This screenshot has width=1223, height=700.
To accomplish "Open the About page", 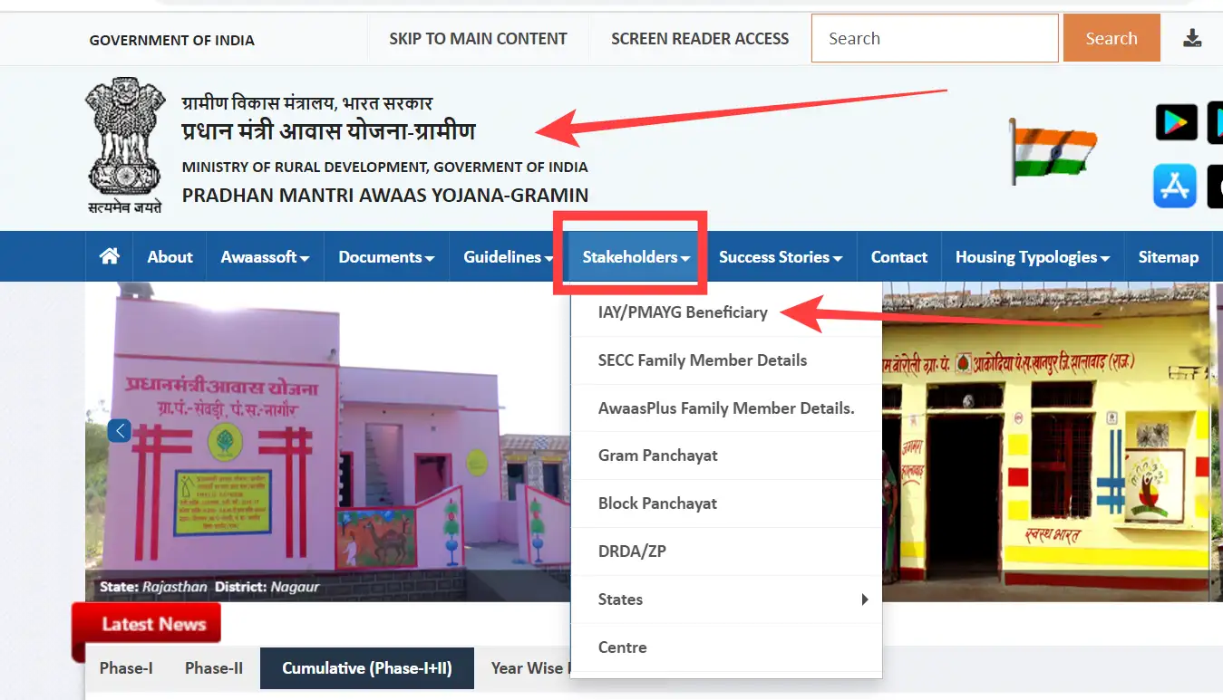I will pyautogui.click(x=170, y=256).
